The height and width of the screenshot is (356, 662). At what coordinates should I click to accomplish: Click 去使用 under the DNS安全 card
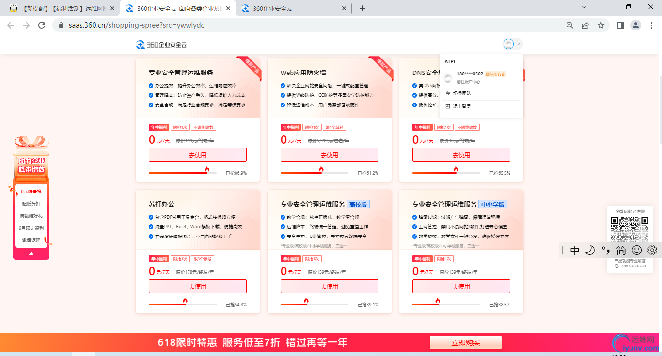(x=461, y=155)
